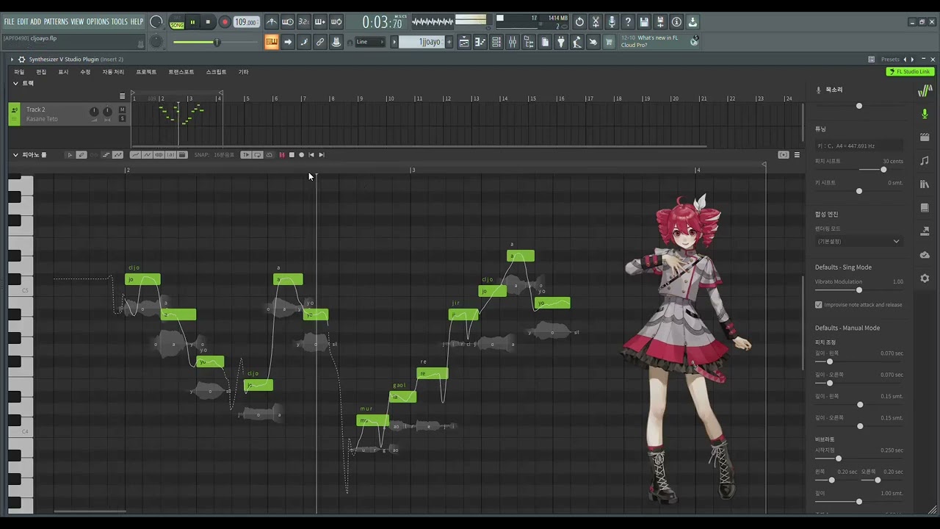Click the green 'jo' note at top-left
The width and height of the screenshot is (940, 529).
(x=142, y=279)
